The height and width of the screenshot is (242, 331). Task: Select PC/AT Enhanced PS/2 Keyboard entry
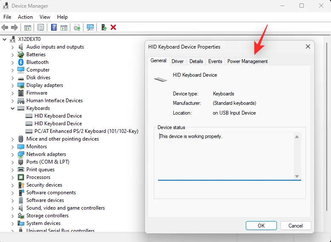pyautogui.click(x=86, y=131)
